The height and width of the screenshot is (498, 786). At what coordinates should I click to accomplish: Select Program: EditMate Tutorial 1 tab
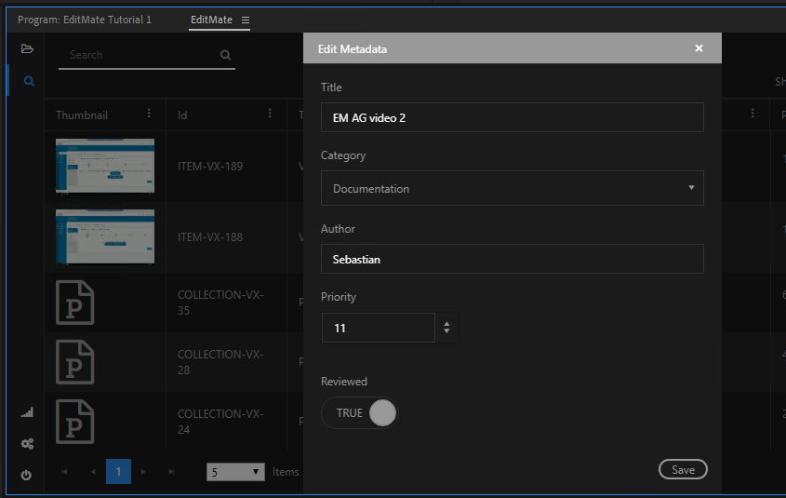click(x=85, y=20)
